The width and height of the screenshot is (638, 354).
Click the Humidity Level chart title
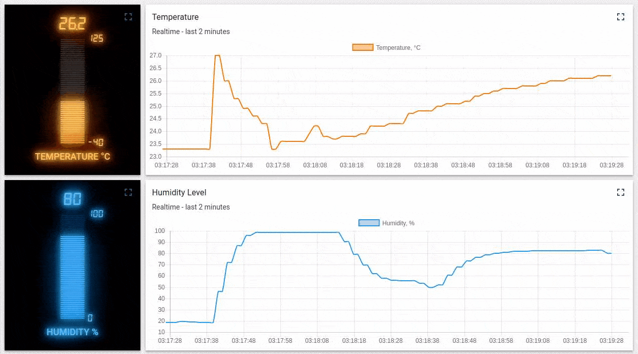click(179, 193)
